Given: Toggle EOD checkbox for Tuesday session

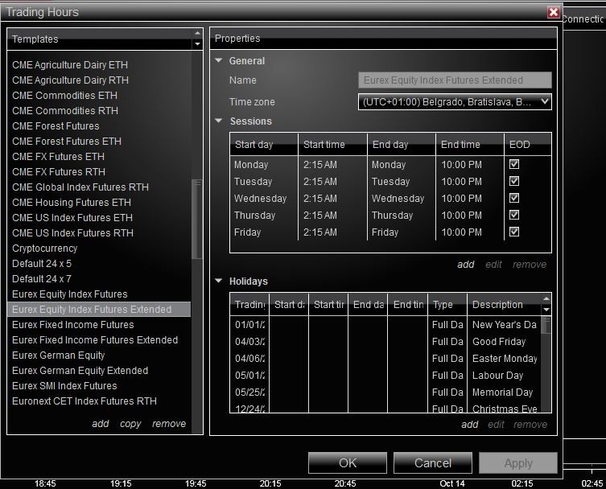Looking at the screenshot, I should pyautogui.click(x=514, y=181).
